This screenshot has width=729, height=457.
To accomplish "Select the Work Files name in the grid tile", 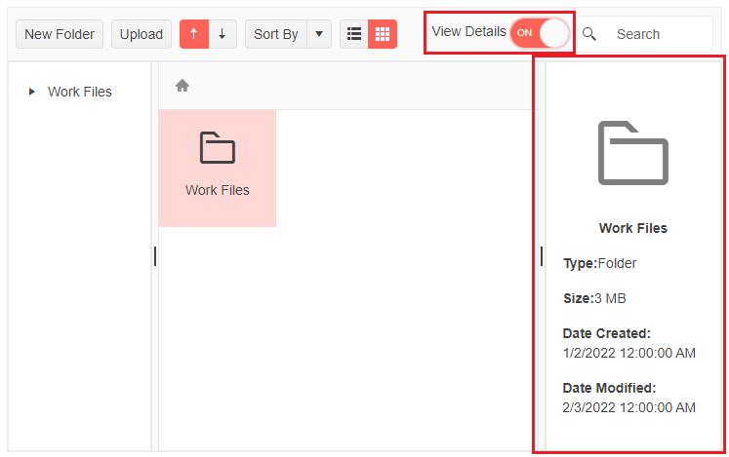I will tap(218, 190).
